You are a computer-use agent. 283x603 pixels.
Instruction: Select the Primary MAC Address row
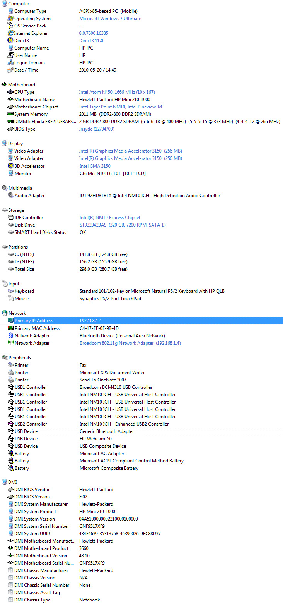141,328
